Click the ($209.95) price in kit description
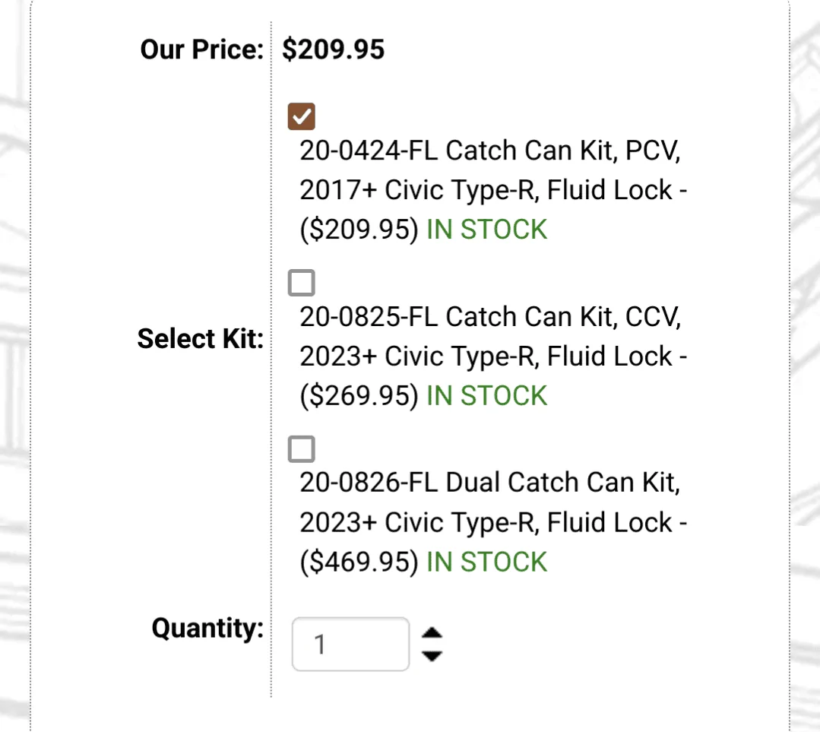820x732 pixels. click(x=359, y=230)
